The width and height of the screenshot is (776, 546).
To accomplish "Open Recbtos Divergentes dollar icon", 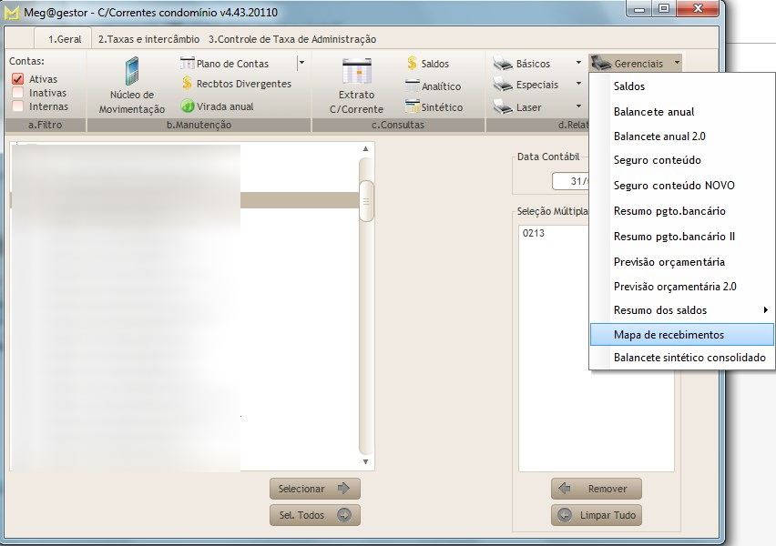I will (x=188, y=84).
